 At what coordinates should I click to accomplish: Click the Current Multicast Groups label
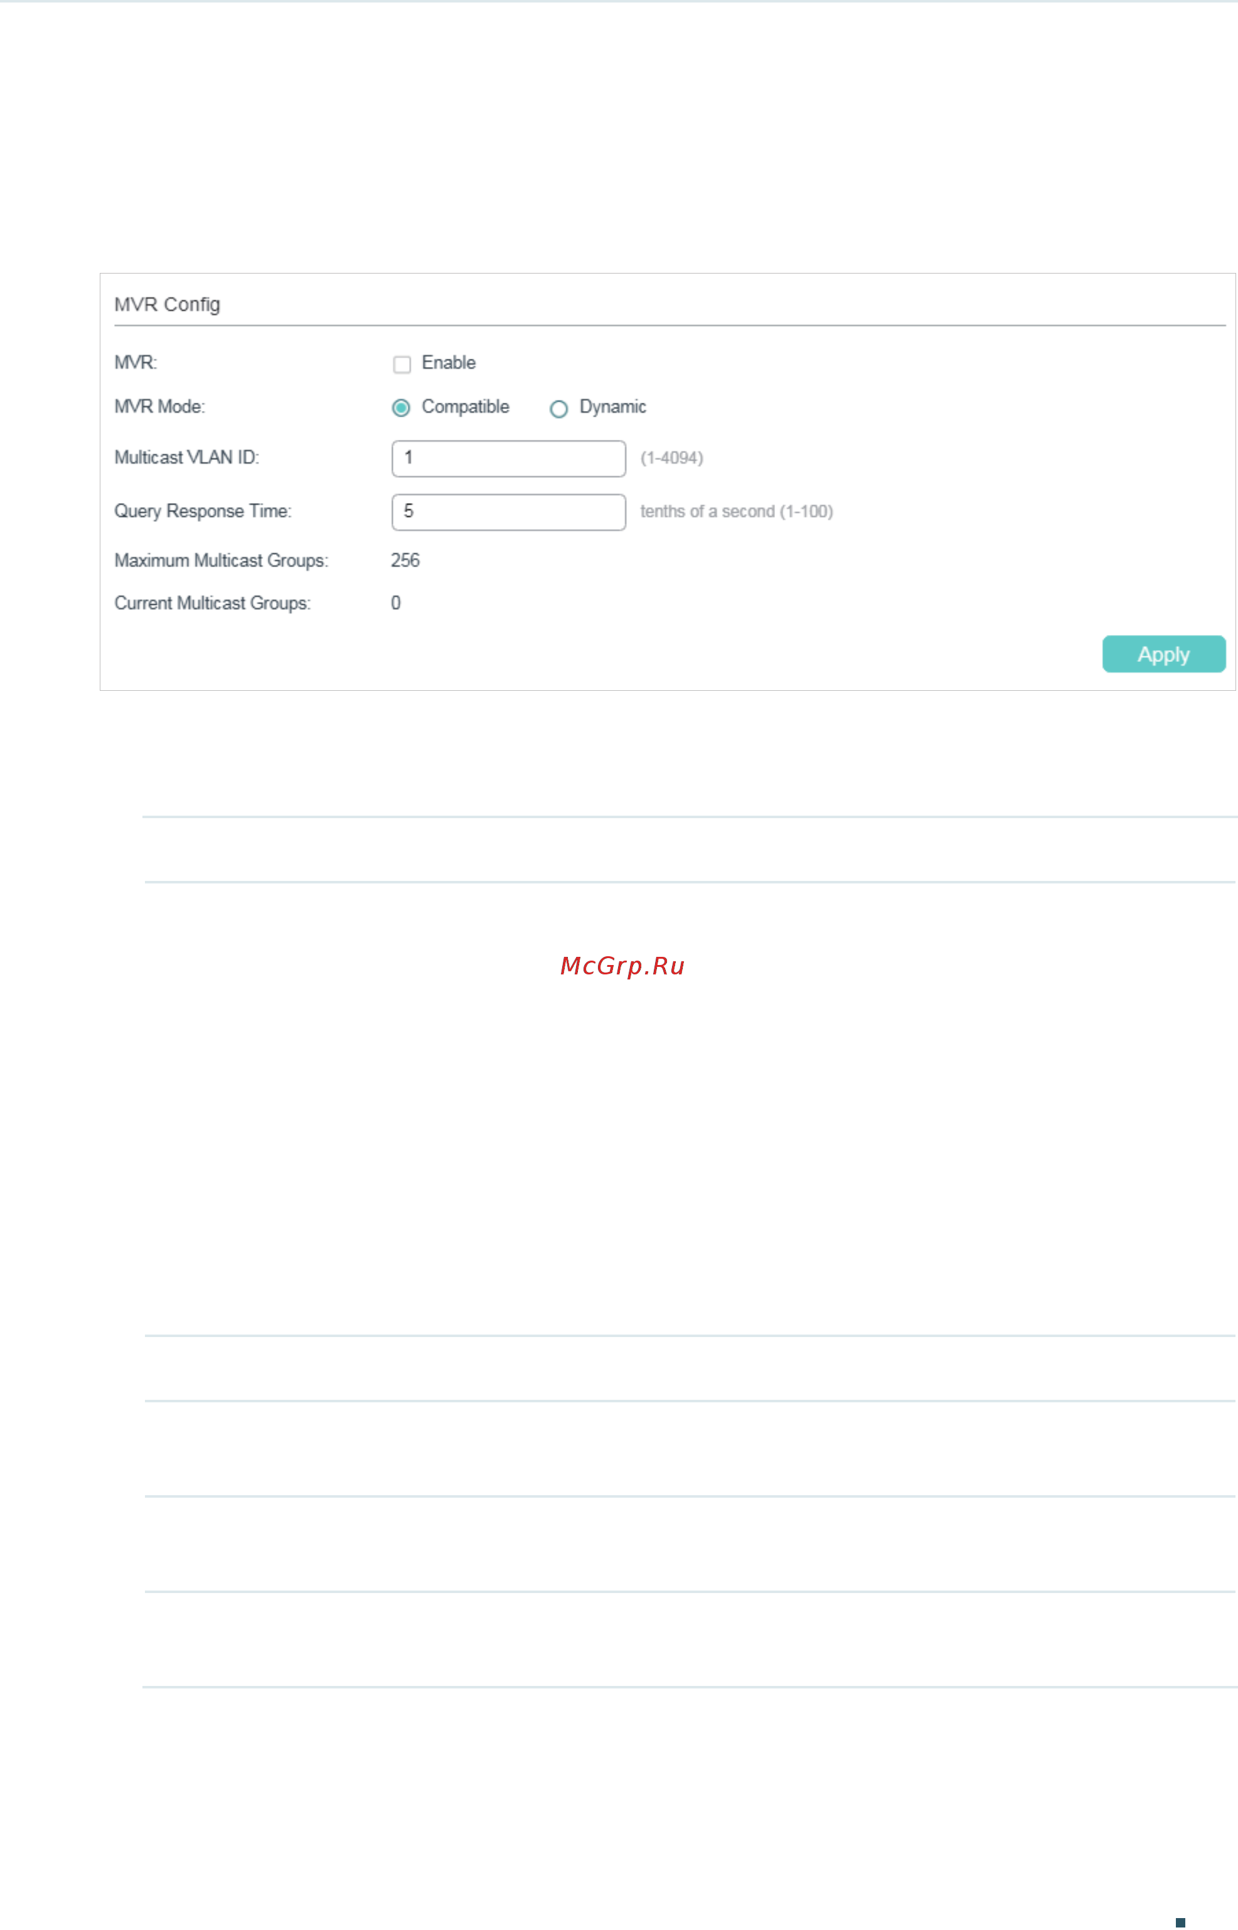coord(212,604)
